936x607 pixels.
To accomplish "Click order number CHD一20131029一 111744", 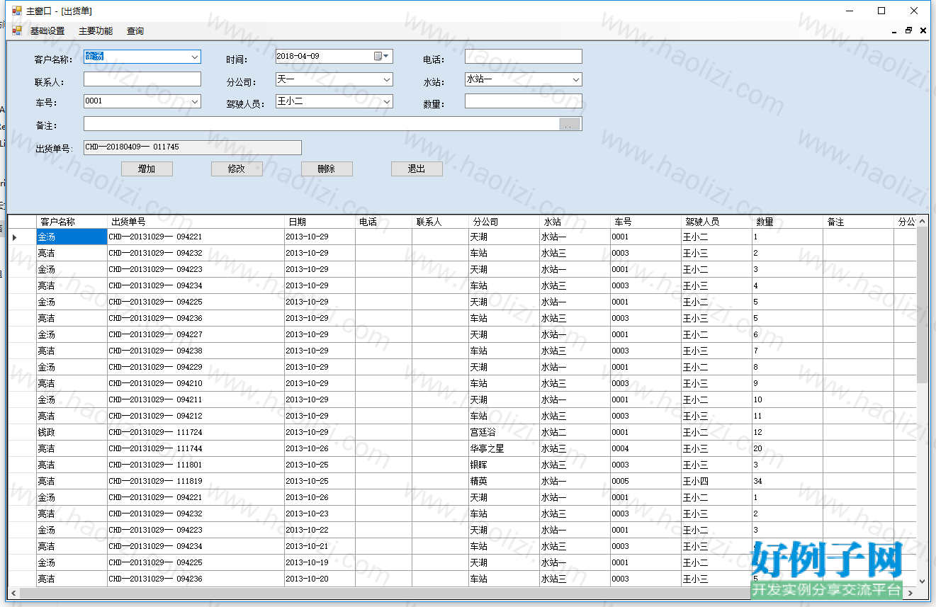I will click(196, 449).
